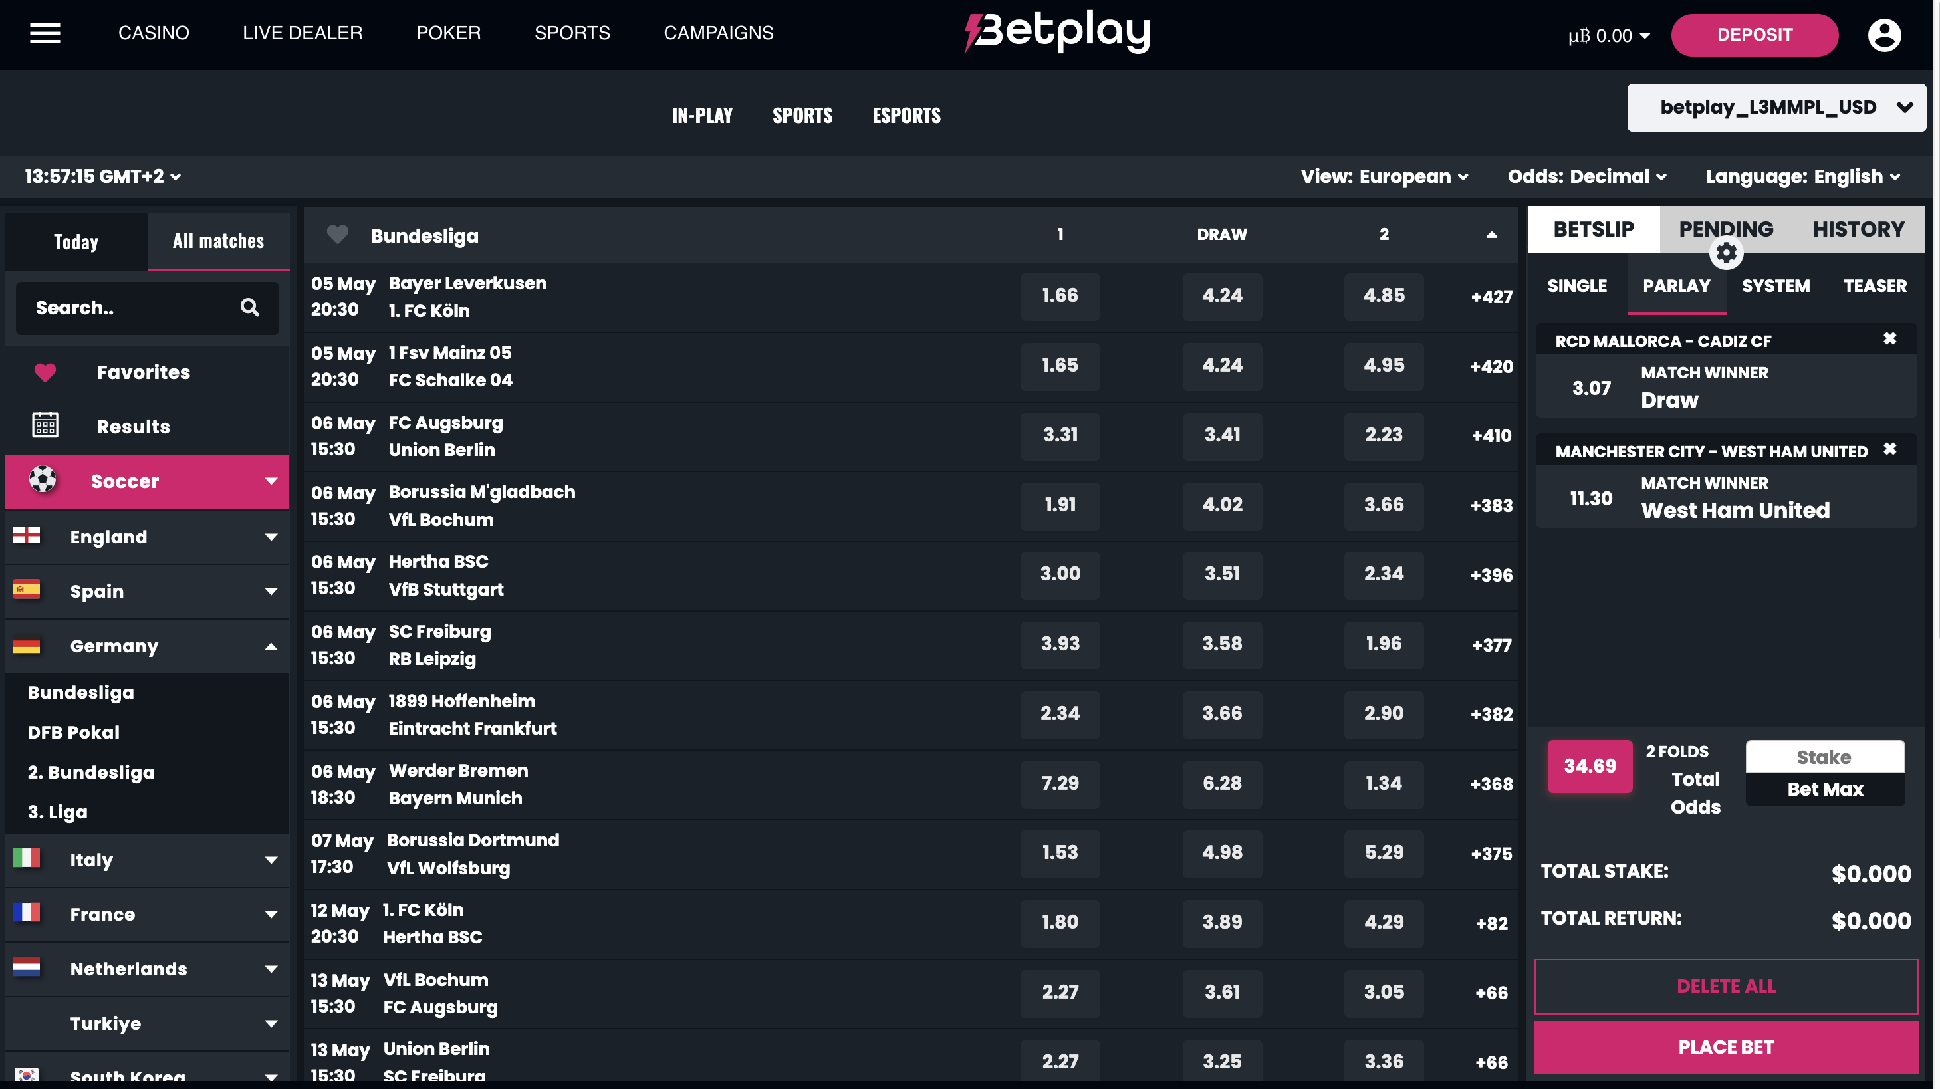This screenshot has width=1940, height=1089.
Task: Select VfL Bochum away odds 3.66
Action: [1384, 505]
